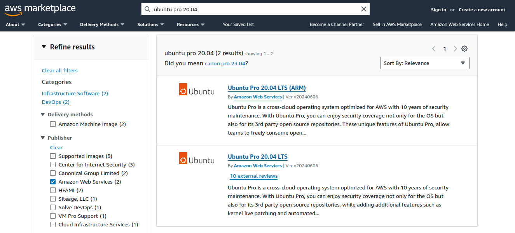Click the Ubuntu logo for the LTS listing
Viewport: 515px width, 233px height.
(197, 158)
